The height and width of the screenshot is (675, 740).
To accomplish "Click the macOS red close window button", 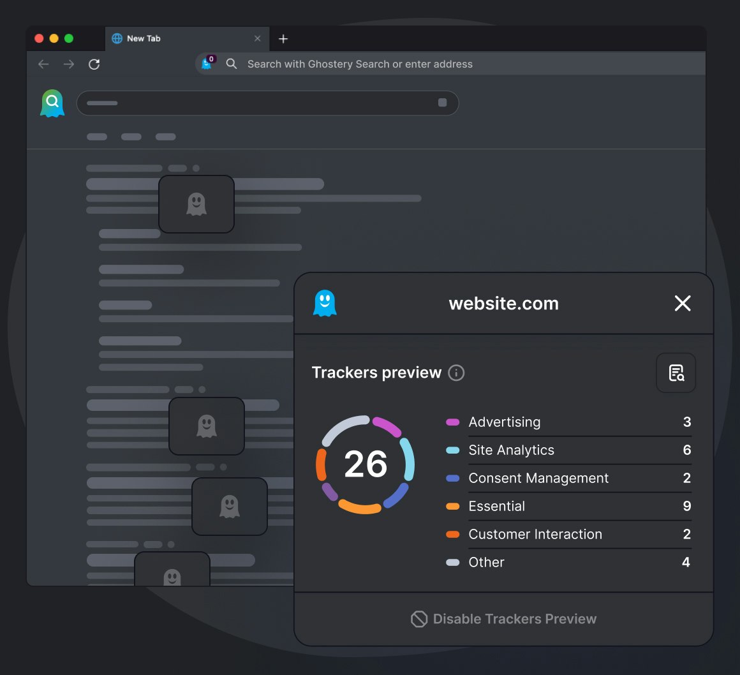I will tap(39, 38).
